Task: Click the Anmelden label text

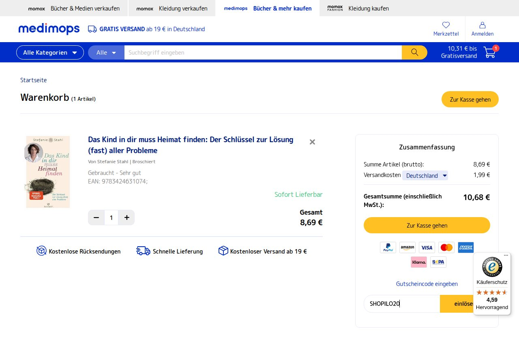Action: click(483, 34)
